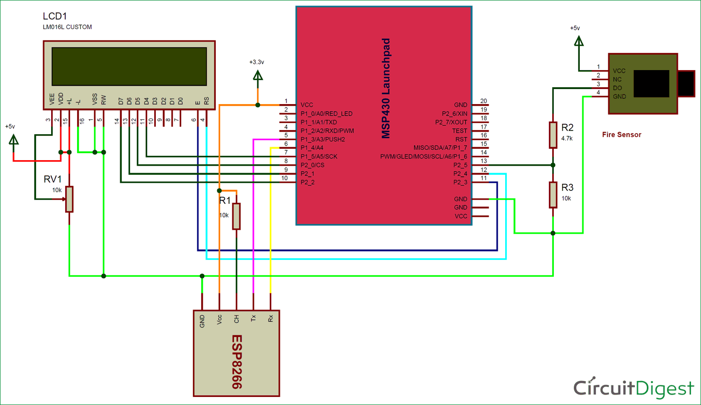Click the LCD VSS pin label
The width and height of the screenshot is (701, 405).
point(95,99)
